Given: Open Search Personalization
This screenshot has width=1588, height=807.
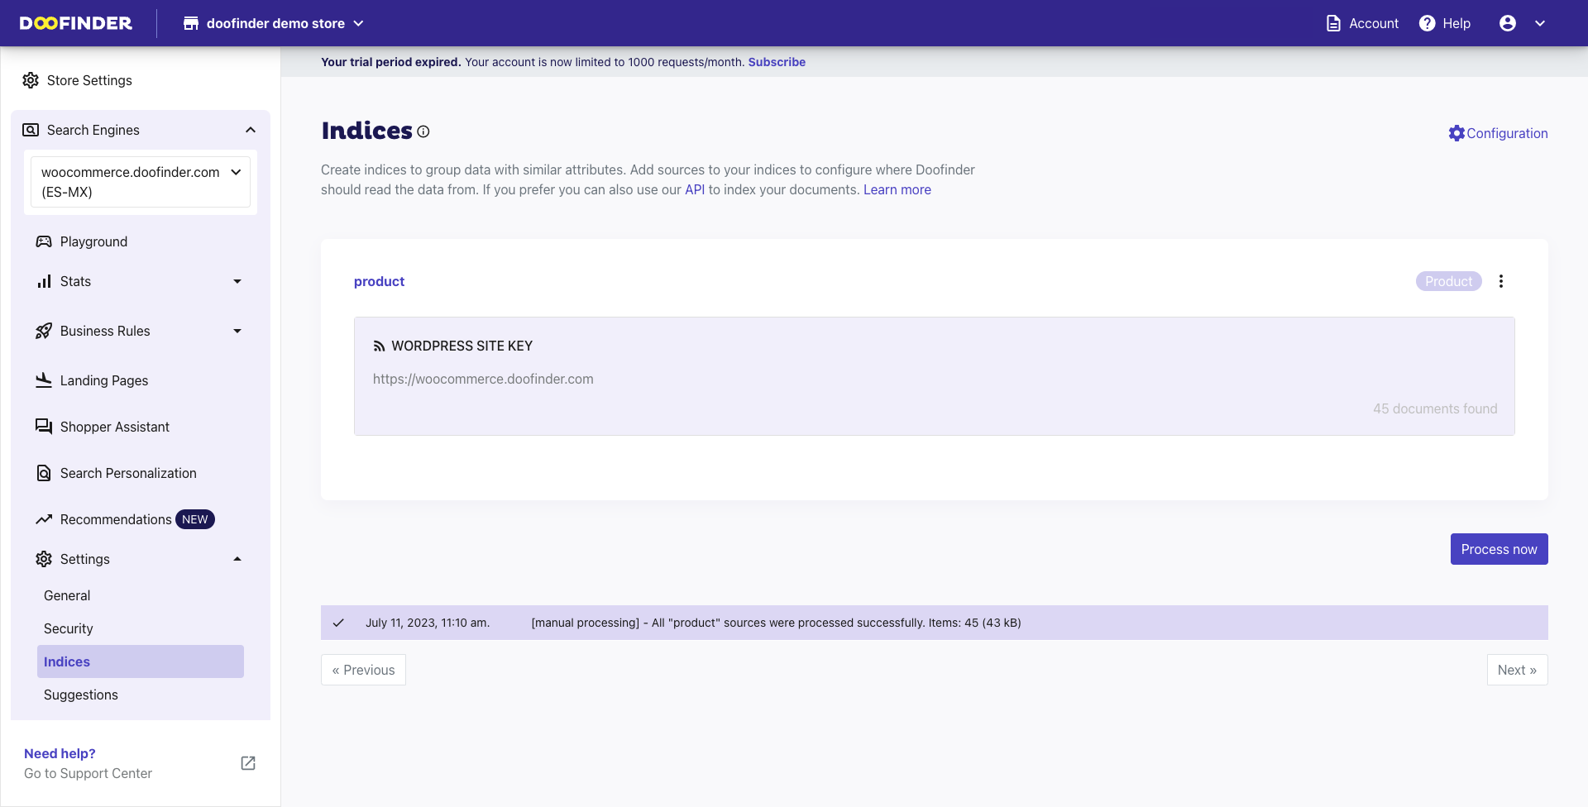Looking at the screenshot, I should [128, 473].
